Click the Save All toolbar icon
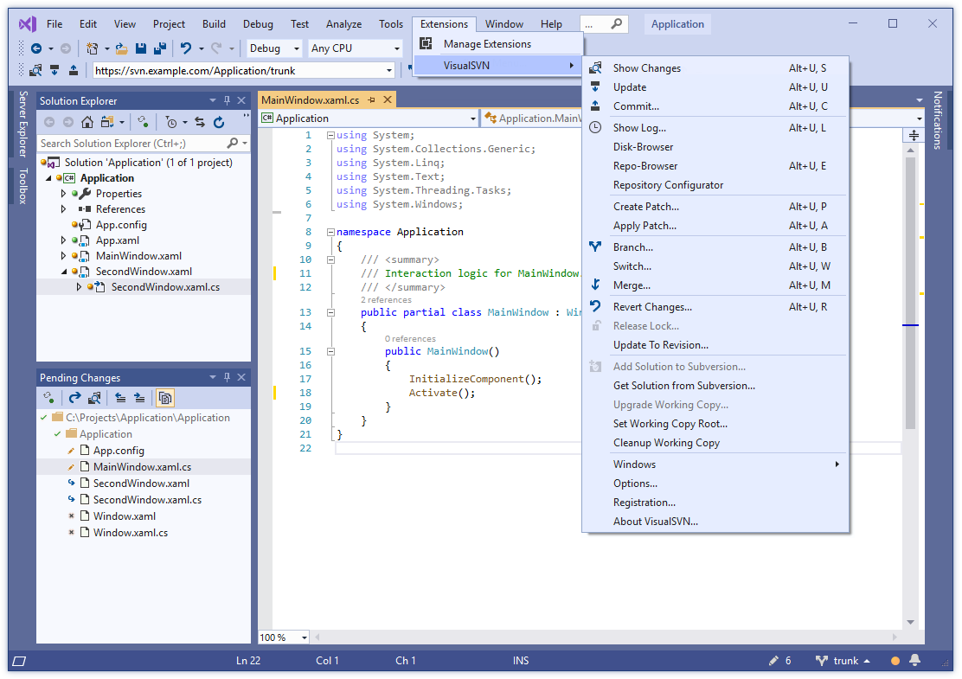 [160, 48]
